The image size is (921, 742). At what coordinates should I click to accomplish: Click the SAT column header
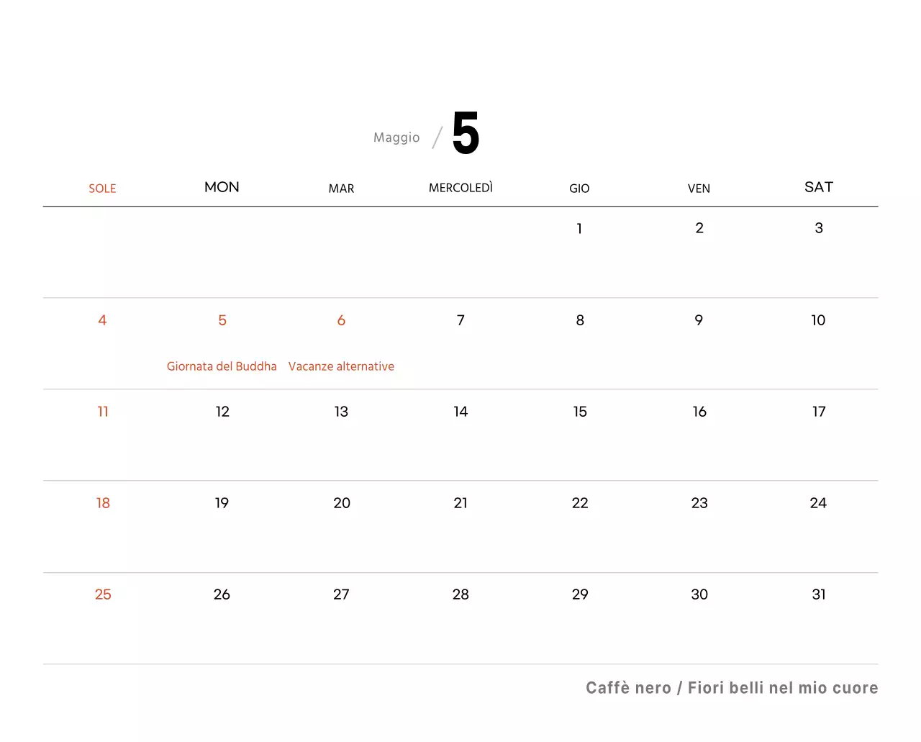(x=818, y=187)
